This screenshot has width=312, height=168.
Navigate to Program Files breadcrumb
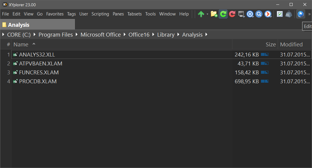56,35
